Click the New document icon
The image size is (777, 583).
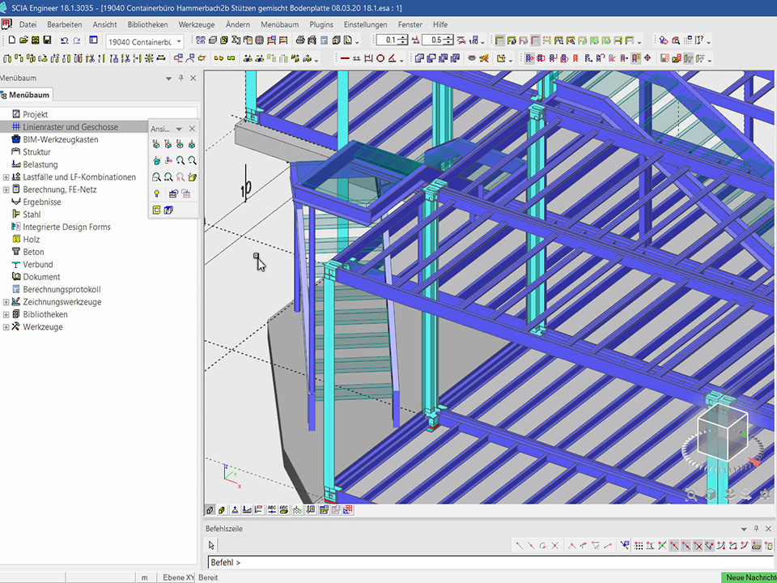[11, 40]
